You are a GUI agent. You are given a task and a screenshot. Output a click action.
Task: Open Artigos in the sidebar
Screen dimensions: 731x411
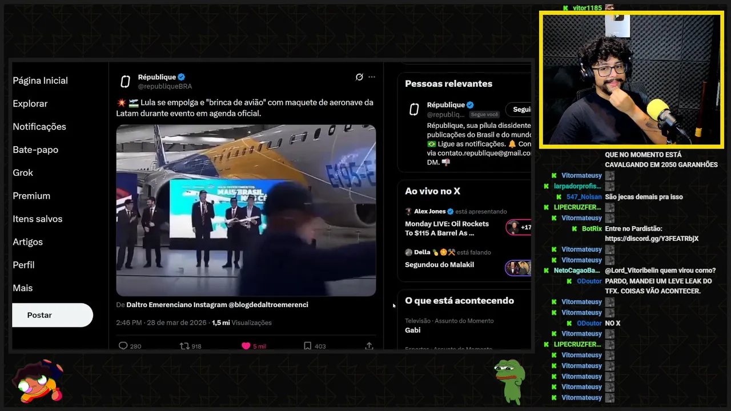point(27,242)
